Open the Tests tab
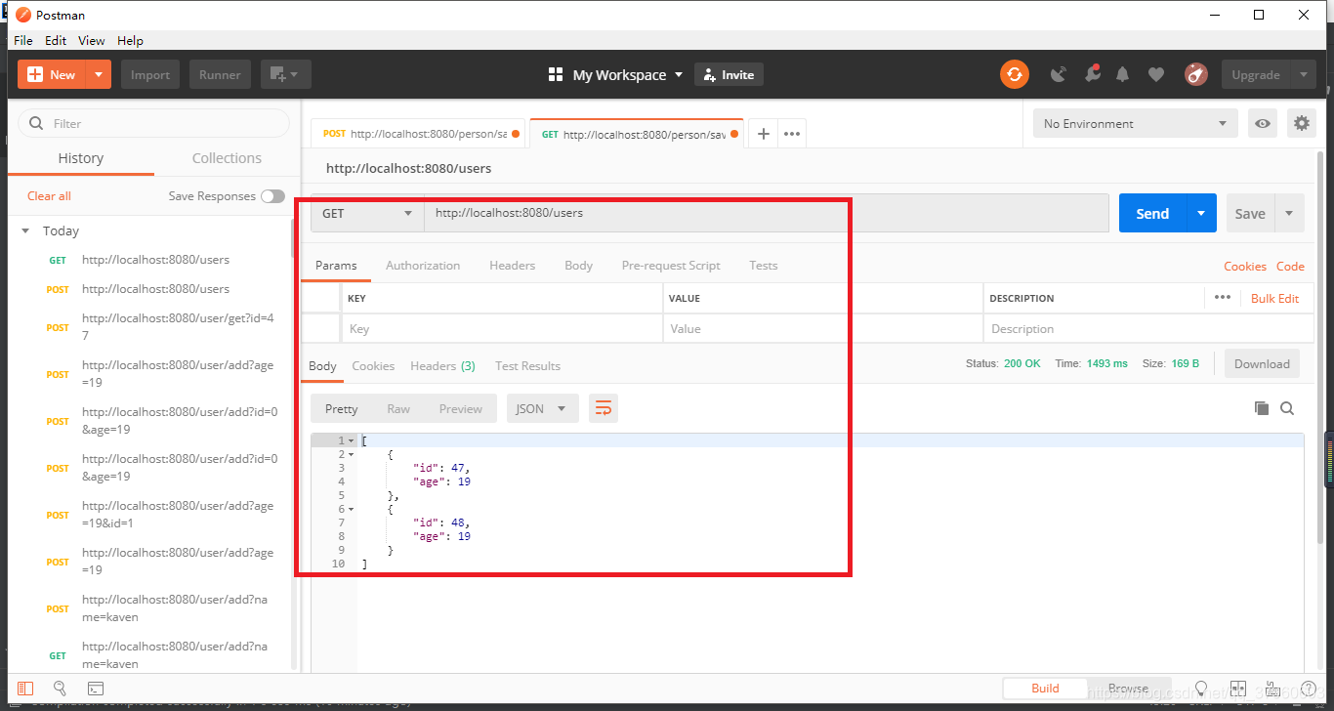Viewport: 1334px width, 711px height. [764, 265]
